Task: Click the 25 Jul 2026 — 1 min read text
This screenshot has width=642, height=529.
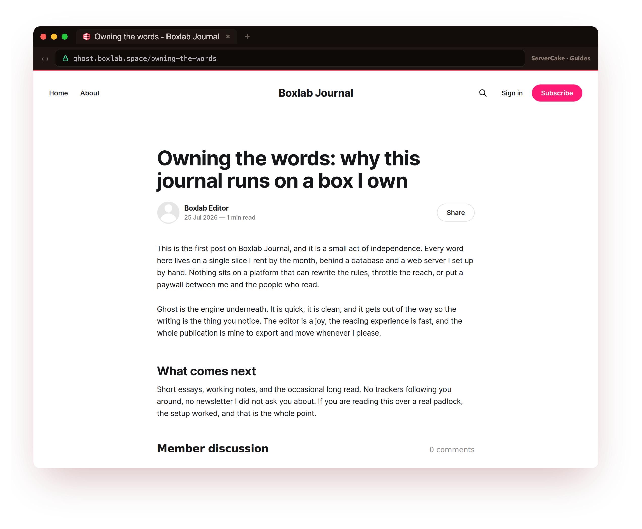Action: tap(220, 217)
